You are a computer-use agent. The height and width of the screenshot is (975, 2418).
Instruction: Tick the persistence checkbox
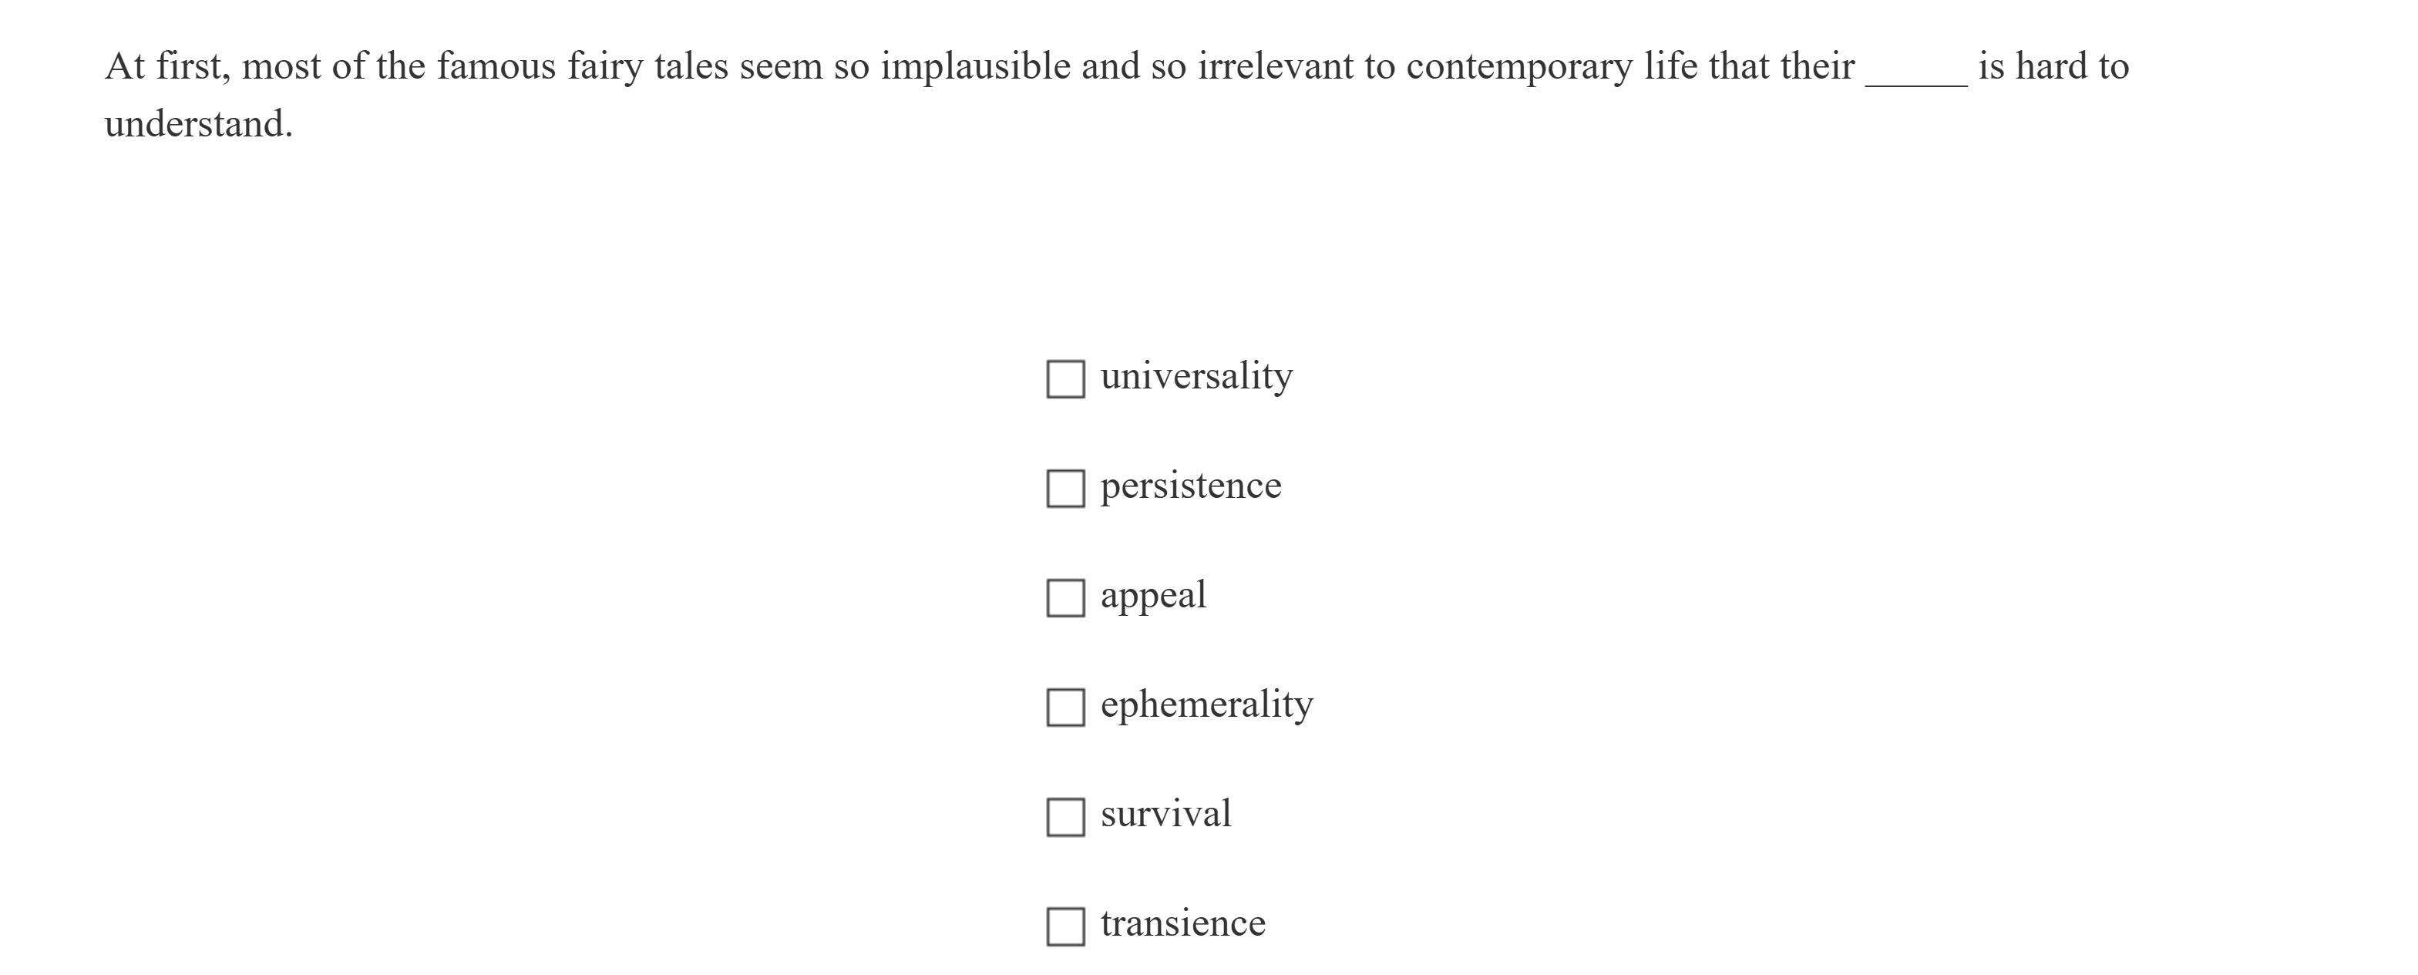(1065, 488)
